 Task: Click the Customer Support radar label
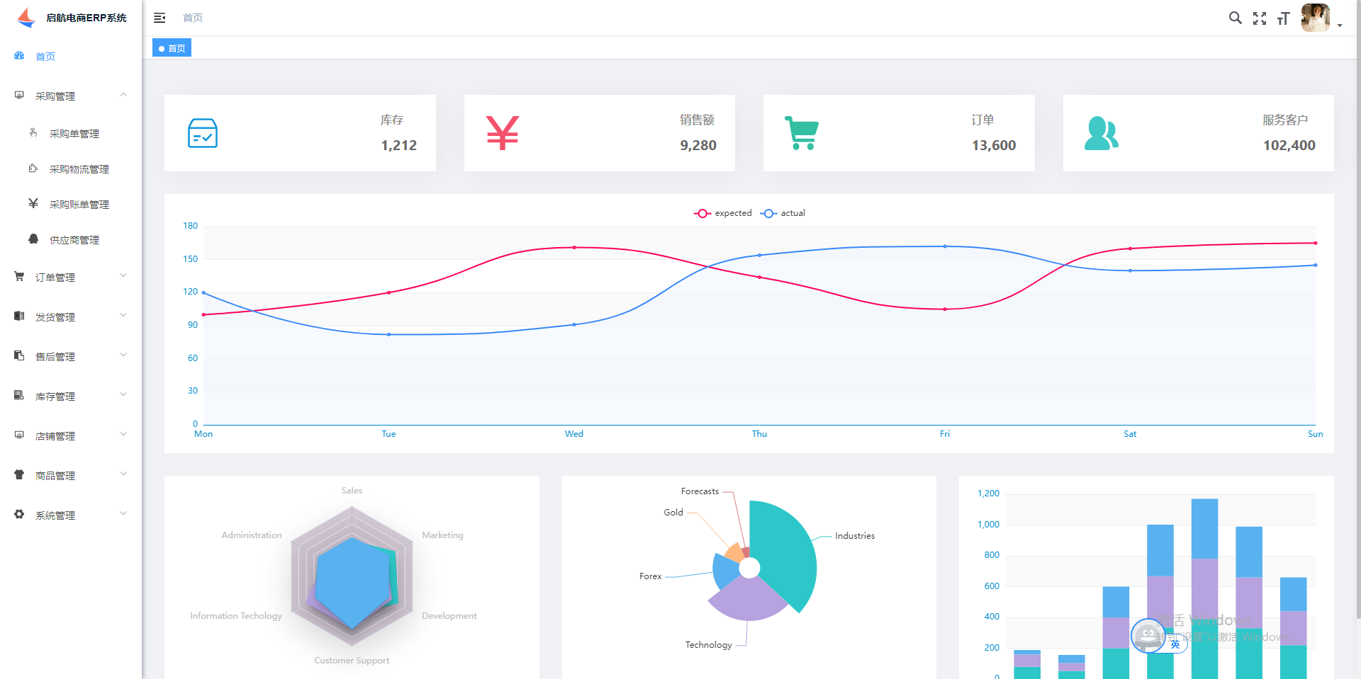click(352, 661)
